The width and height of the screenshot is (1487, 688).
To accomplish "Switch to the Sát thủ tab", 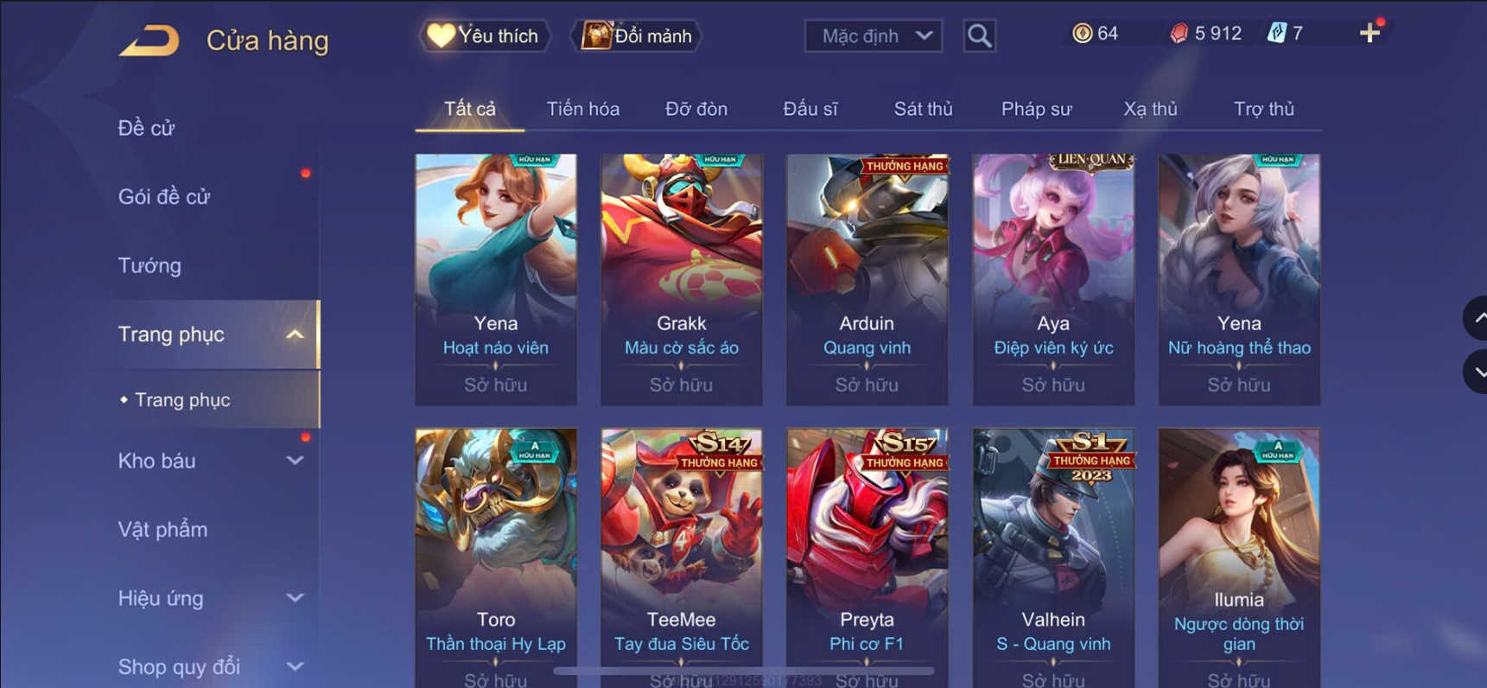I will [923, 109].
